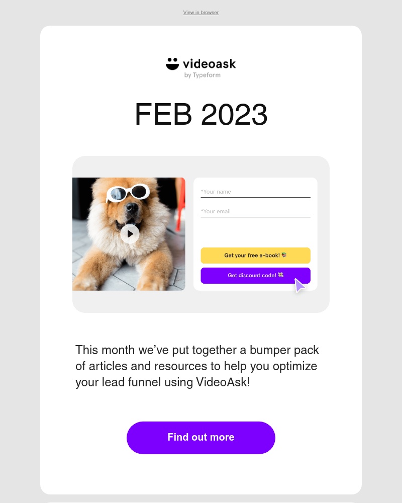The height and width of the screenshot is (503, 402).
Task: Click the books emoji on e-book button
Action: (283, 255)
